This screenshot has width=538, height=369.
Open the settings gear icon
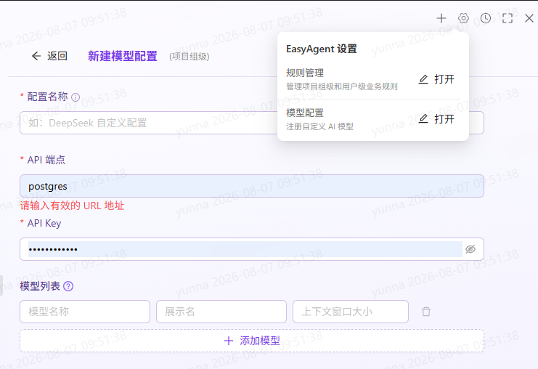pyautogui.click(x=463, y=18)
